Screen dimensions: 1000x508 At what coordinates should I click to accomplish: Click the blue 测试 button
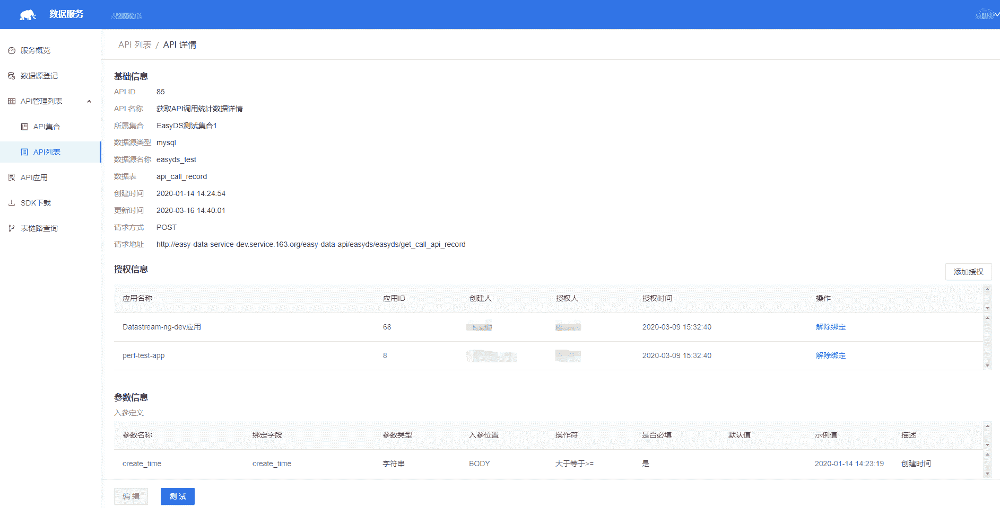[x=178, y=496]
